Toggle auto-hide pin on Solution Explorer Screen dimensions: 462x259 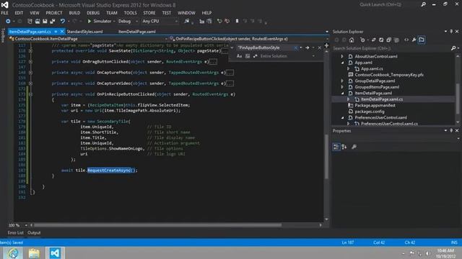451,32
